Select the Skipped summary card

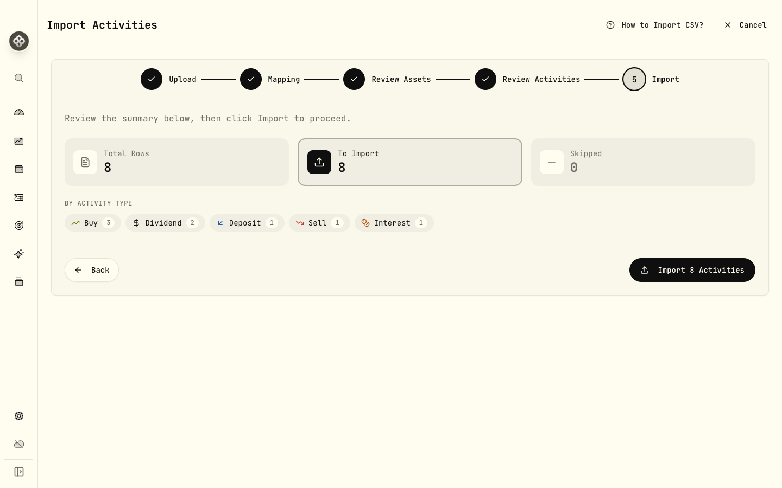coord(643,162)
